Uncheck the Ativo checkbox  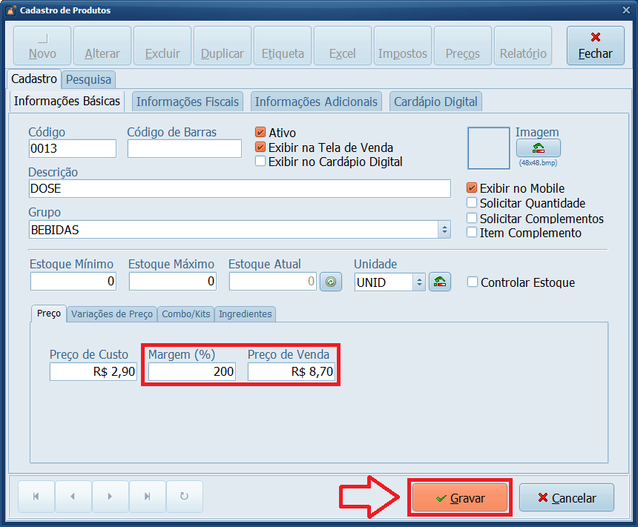click(x=260, y=133)
